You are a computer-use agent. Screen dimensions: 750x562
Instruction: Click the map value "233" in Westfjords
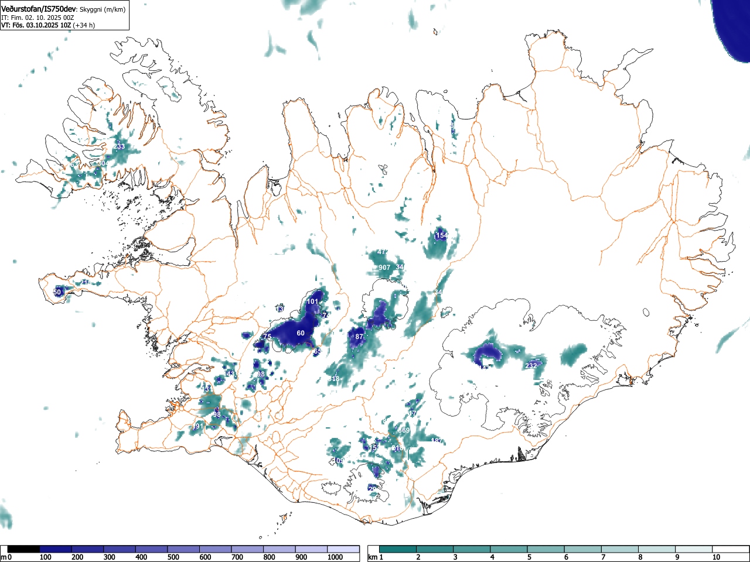click(120, 146)
